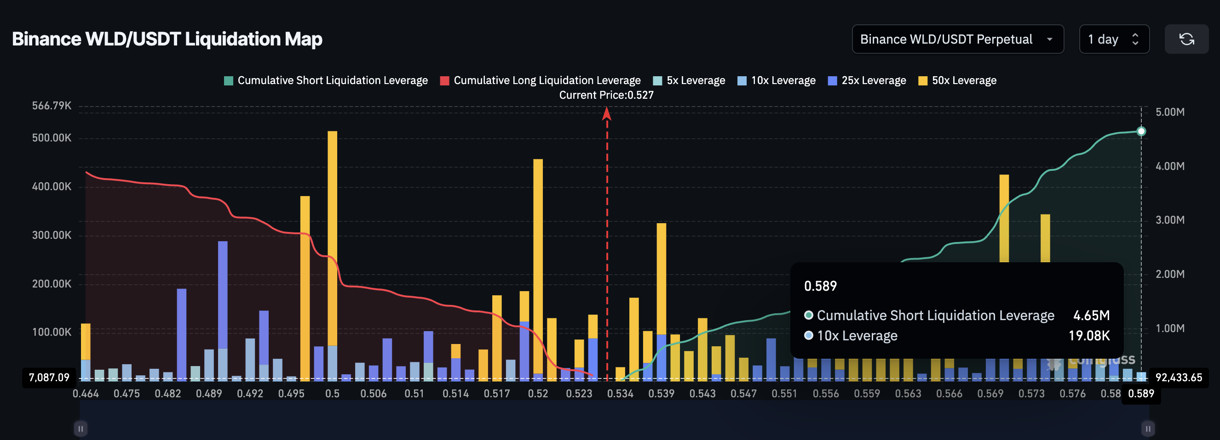1220x440 pixels.
Task: Click the up arrow on the 1 day stepper
Action: pos(1136,34)
